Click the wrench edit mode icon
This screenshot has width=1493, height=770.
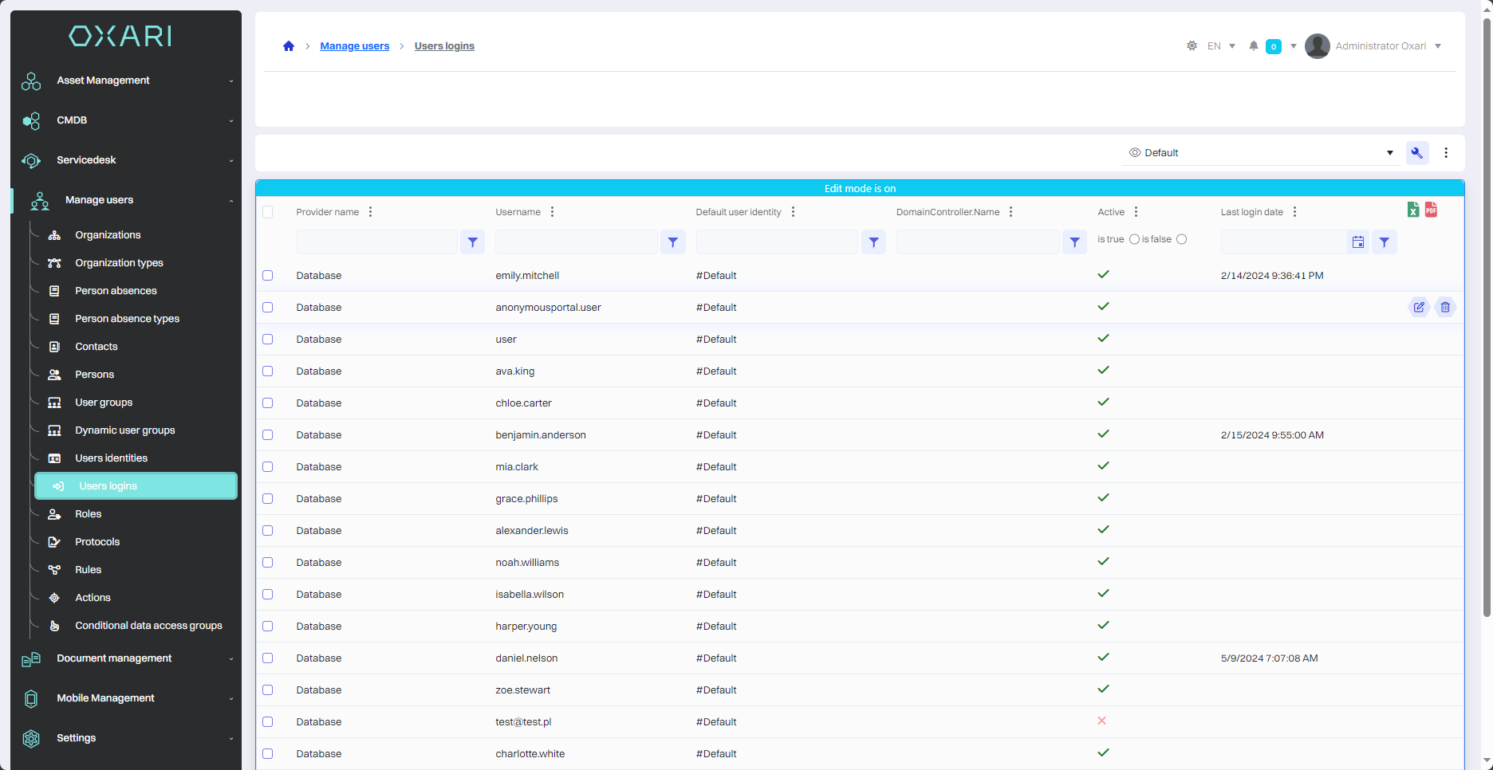1417,153
